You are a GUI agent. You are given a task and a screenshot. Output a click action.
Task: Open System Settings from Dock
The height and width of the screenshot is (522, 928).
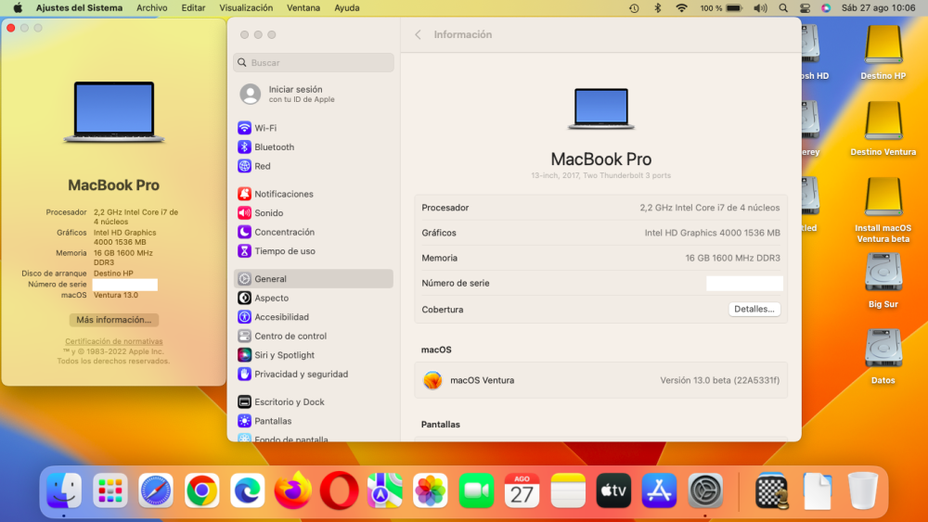pyautogui.click(x=705, y=490)
